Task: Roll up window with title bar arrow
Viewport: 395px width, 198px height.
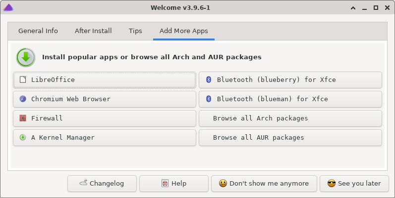Action: tap(353, 8)
